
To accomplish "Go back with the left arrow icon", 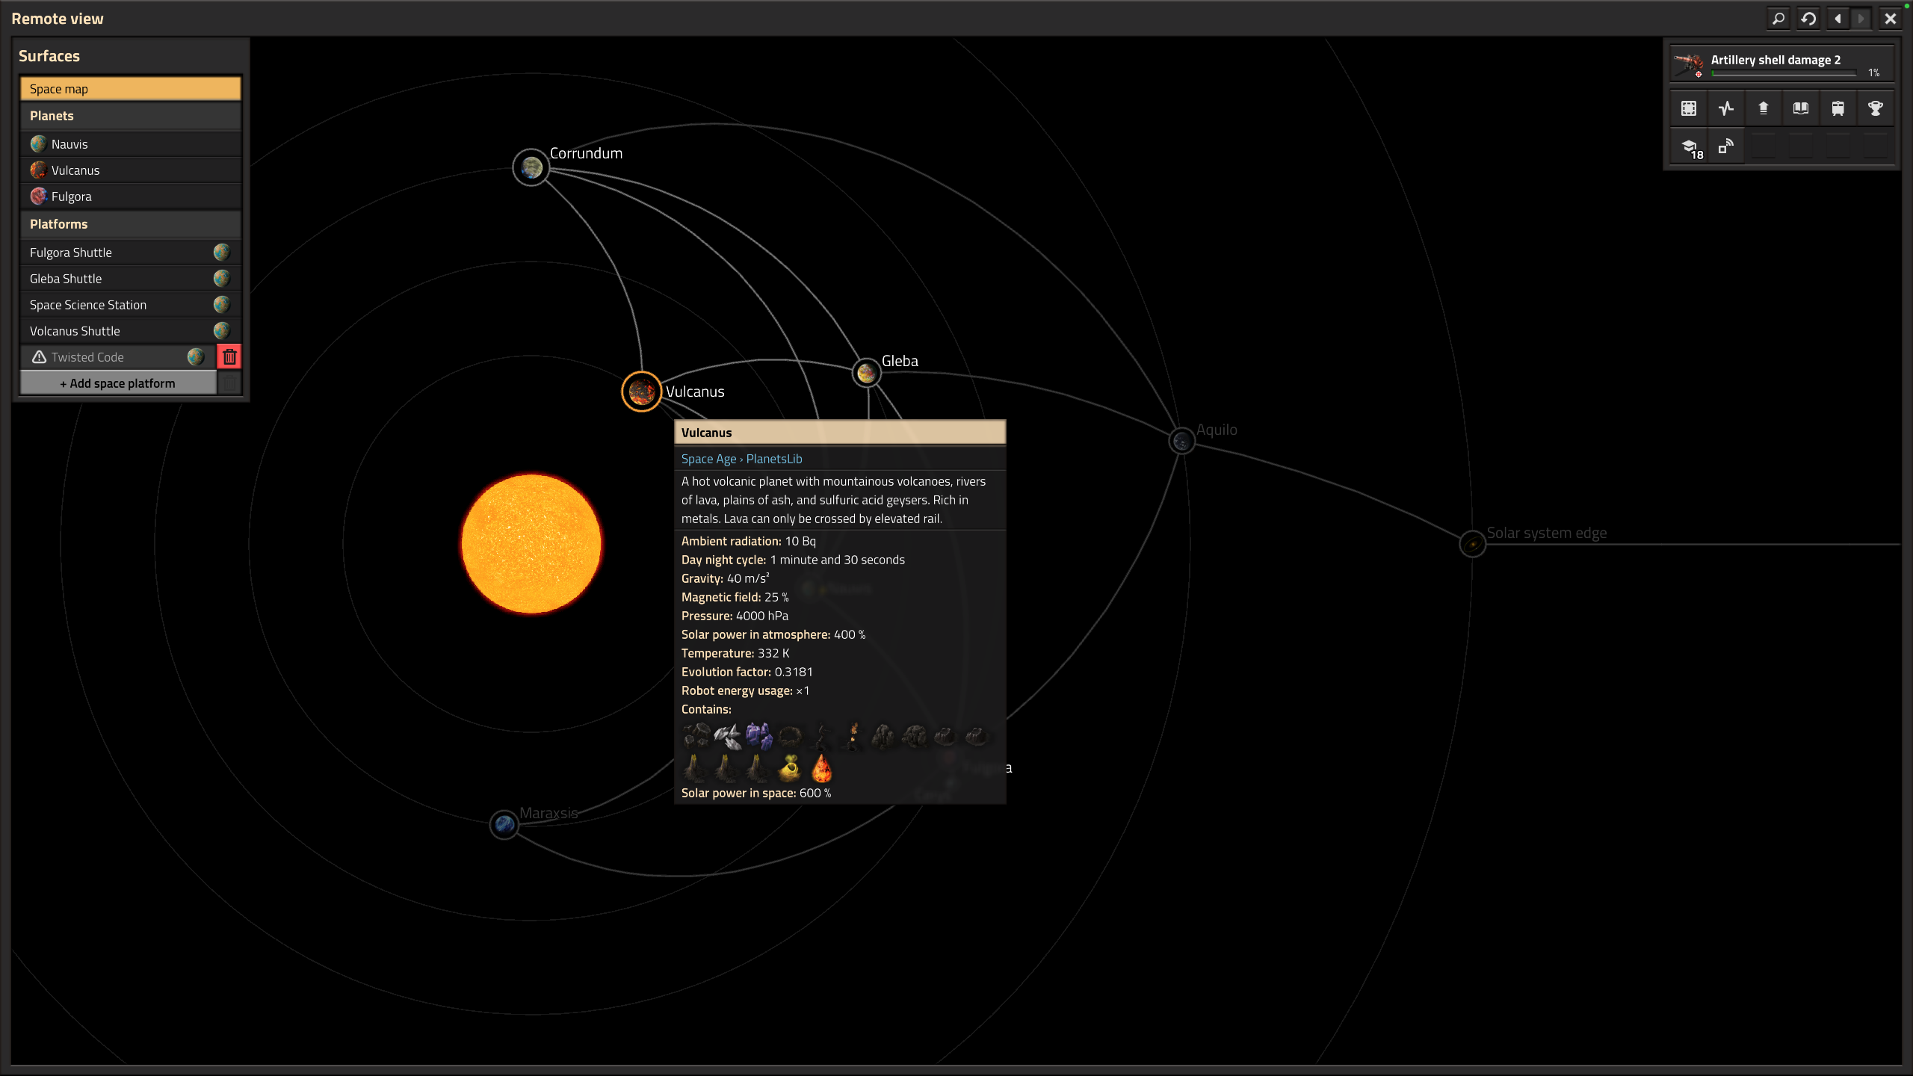I will pyautogui.click(x=1838, y=19).
